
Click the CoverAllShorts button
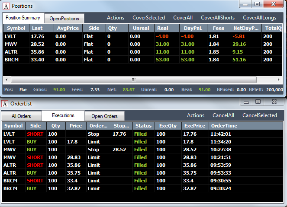pos(218,18)
